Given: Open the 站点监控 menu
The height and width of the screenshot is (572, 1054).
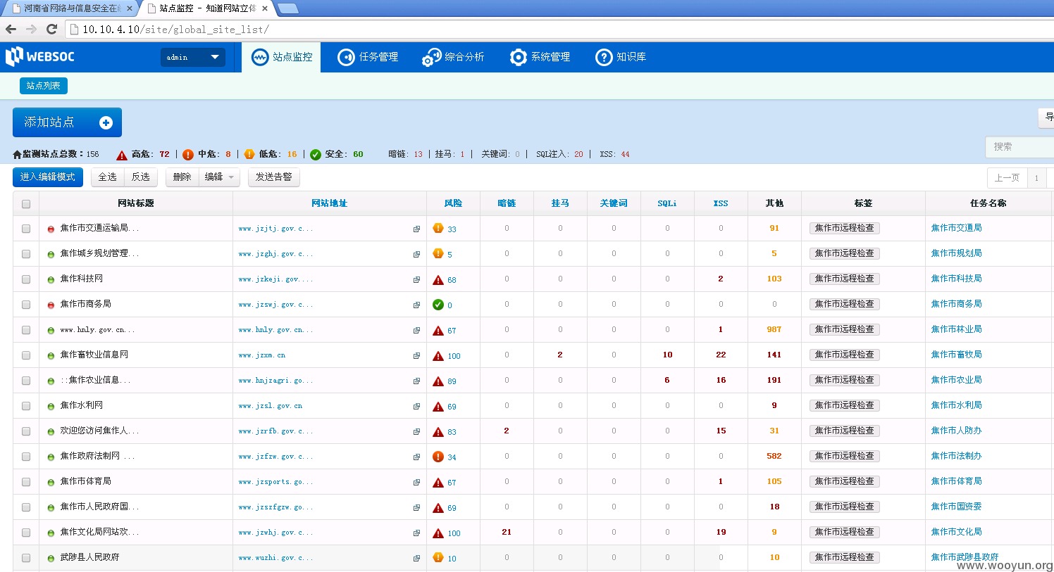Looking at the screenshot, I should [281, 57].
